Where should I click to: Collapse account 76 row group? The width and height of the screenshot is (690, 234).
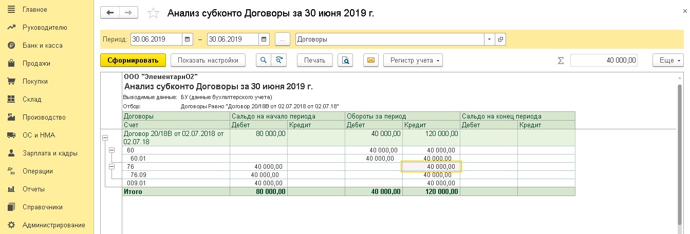pyautogui.click(x=113, y=166)
